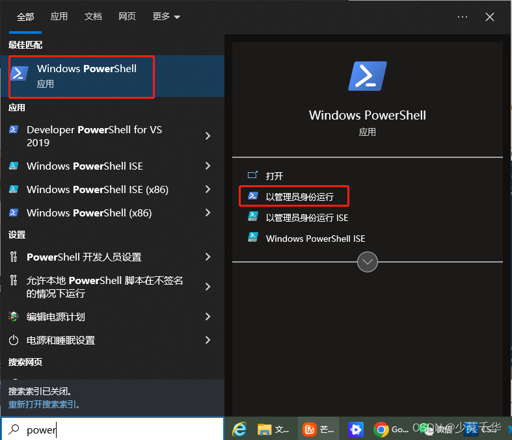The height and width of the screenshot is (440, 512).
Task: Click PowerShell 开发人员设置 settings icon
Action: (x=14, y=257)
